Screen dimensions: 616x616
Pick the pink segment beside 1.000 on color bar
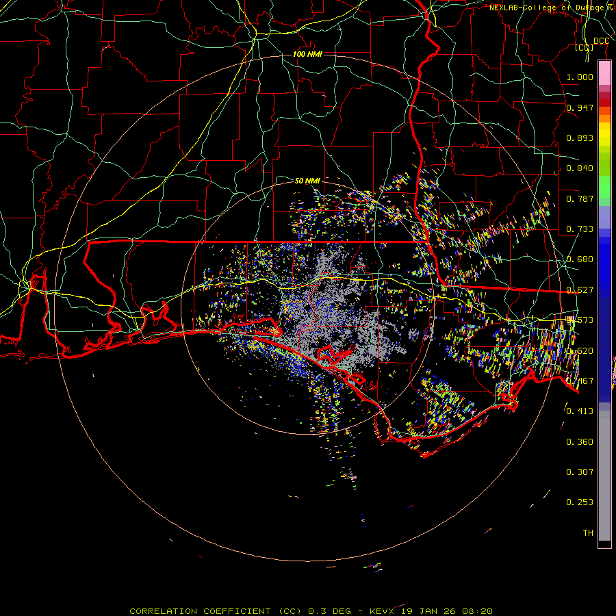[x=604, y=73]
